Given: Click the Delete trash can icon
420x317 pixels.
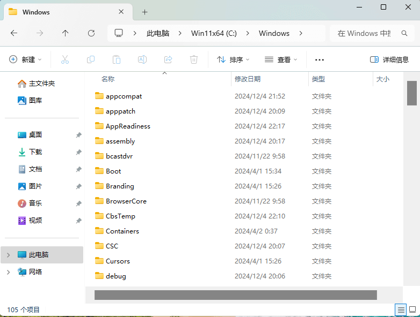Looking at the screenshot, I should (194, 59).
